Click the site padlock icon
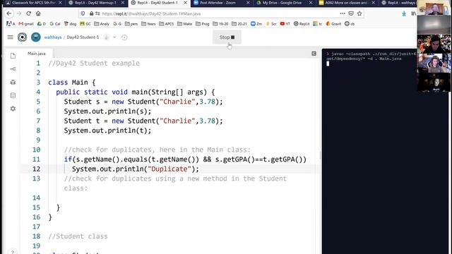The height and width of the screenshot is (254, 452). 91,13
